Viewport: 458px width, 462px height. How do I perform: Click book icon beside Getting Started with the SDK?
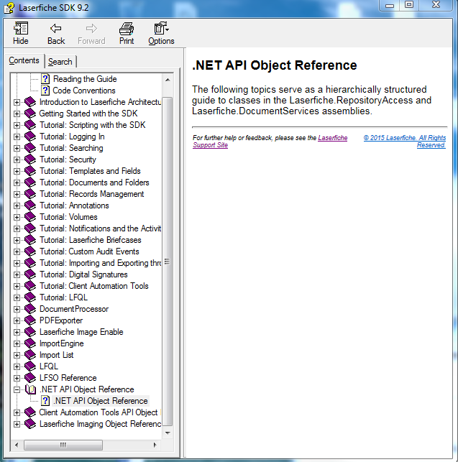(x=30, y=113)
